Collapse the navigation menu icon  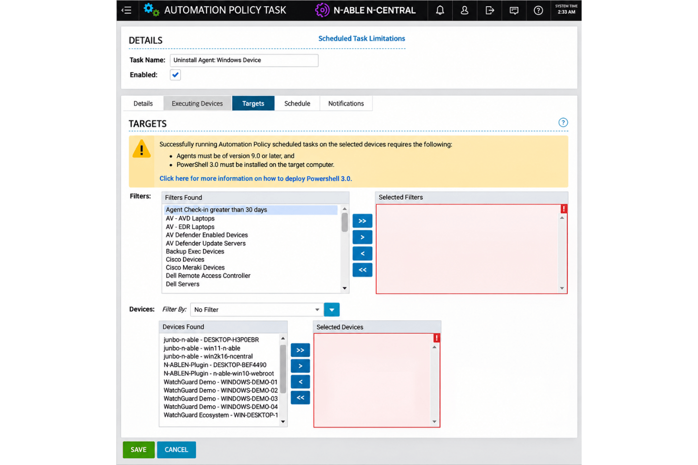[126, 10]
